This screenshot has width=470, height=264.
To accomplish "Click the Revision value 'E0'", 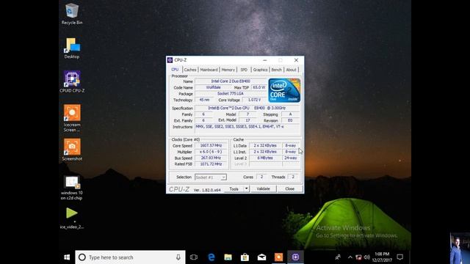I will [x=290, y=120].
